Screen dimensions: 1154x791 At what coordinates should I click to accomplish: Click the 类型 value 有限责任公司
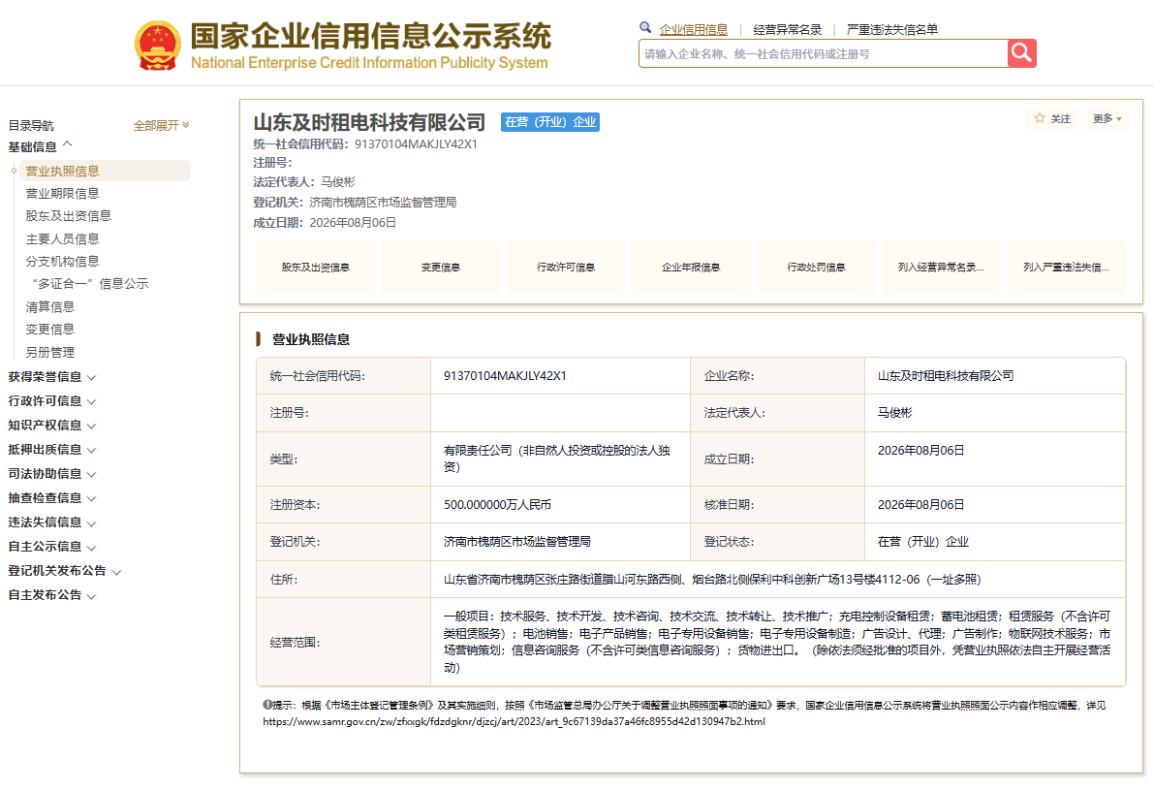point(557,459)
